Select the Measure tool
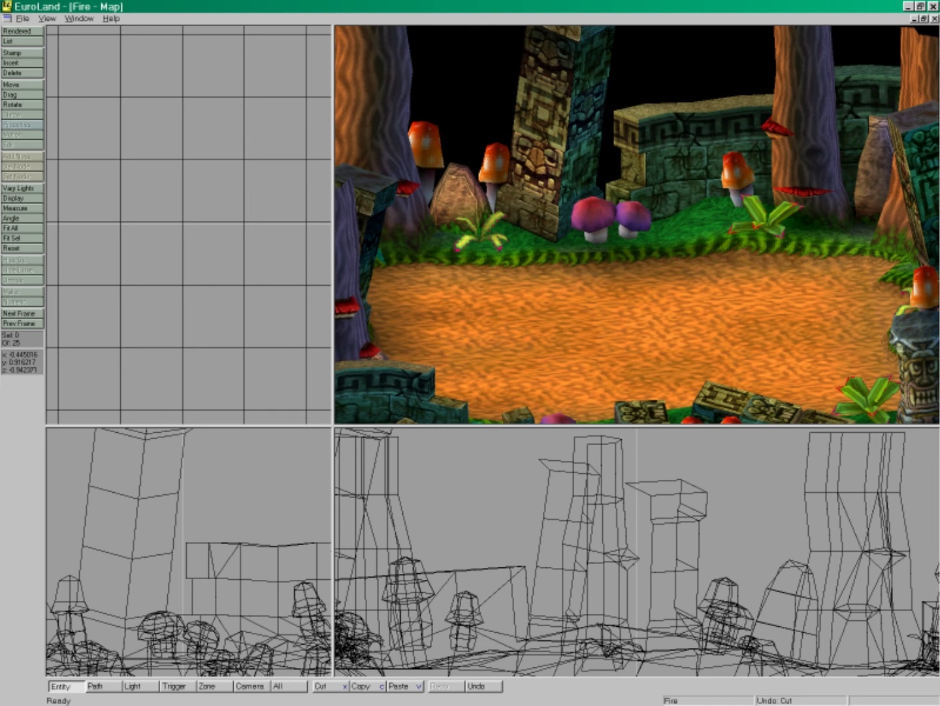 tap(22, 208)
